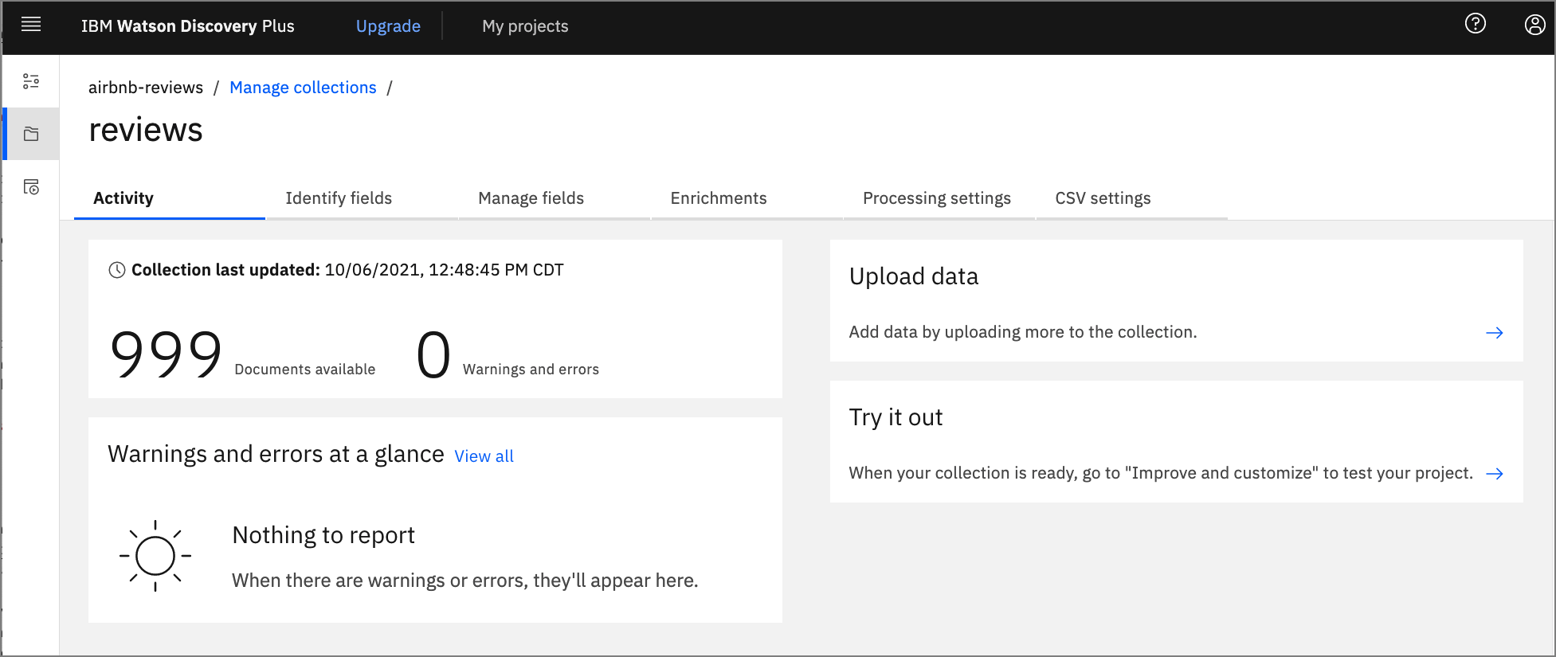The height and width of the screenshot is (657, 1556).
Task: Open the help question mark icon
Action: [x=1475, y=24]
